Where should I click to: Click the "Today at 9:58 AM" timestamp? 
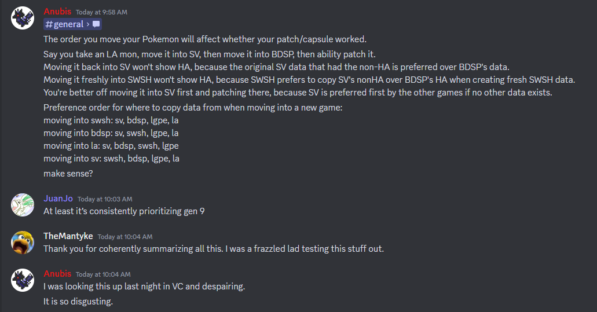click(101, 12)
